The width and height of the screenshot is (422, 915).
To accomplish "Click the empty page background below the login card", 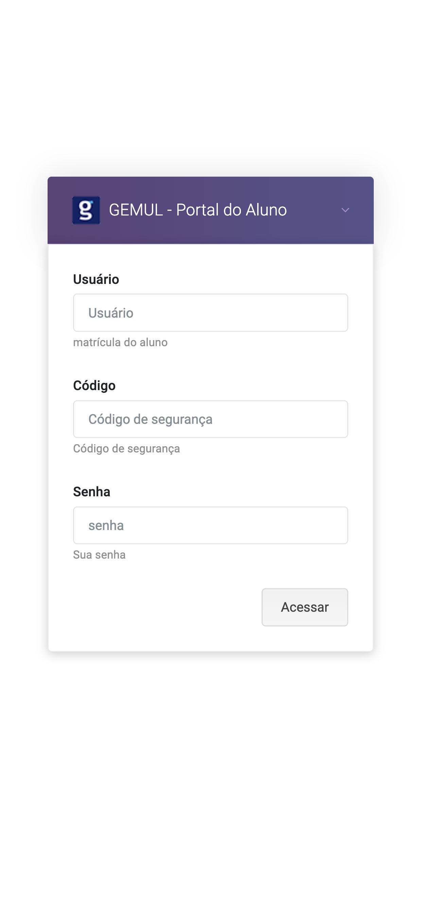I will 211,782.
